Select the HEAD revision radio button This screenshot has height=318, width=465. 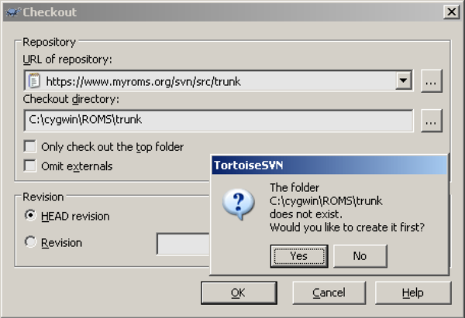click(30, 215)
